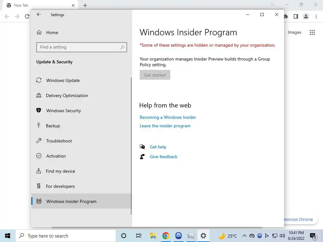Image resolution: width=323 pixels, height=242 pixels.
Task: Select Windows Insider Program in sidebar
Action: click(x=81, y=201)
